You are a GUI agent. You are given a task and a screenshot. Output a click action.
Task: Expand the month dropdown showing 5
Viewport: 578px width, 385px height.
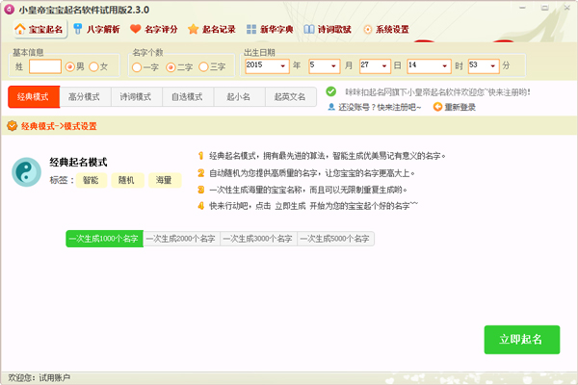(x=333, y=66)
